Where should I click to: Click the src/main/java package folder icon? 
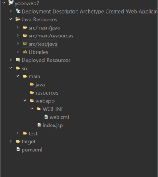pyautogui.click(x=25, y=27)
